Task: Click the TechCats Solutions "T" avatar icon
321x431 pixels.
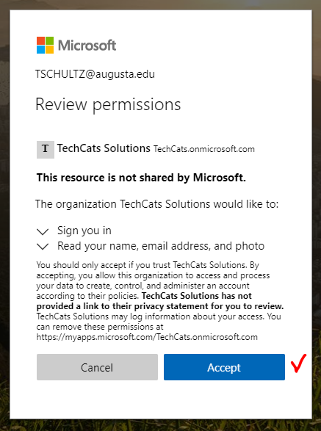Action: 46,150
